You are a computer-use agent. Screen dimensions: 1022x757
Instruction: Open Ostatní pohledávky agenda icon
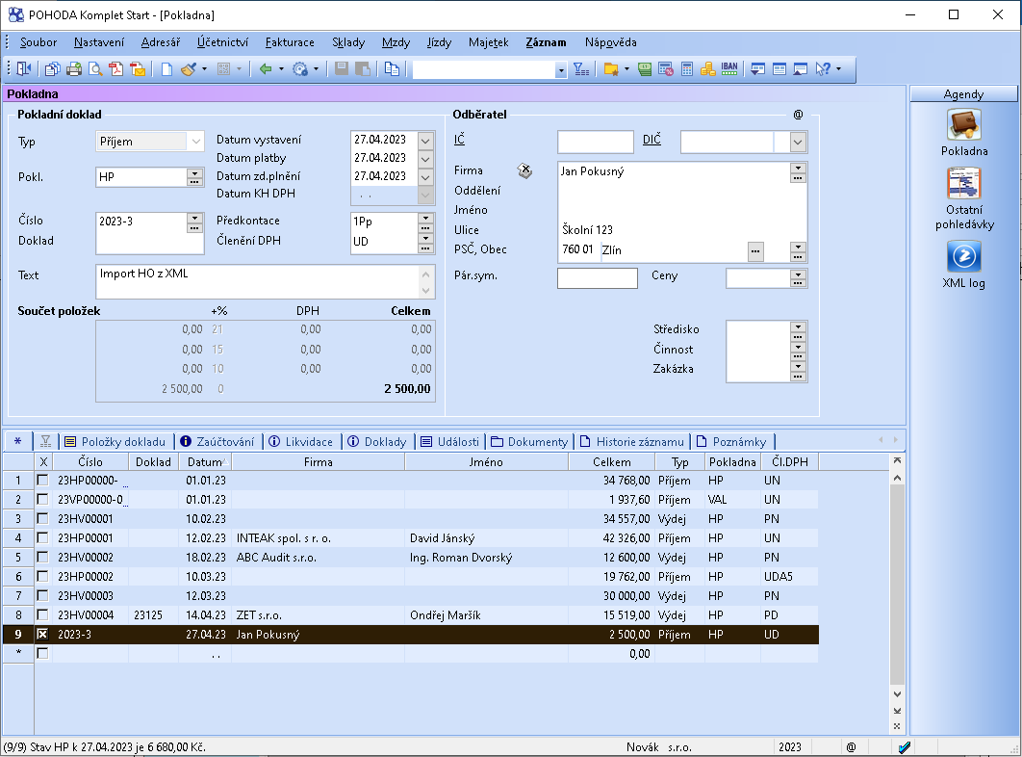pyautogui.click(x=964, y=183)
